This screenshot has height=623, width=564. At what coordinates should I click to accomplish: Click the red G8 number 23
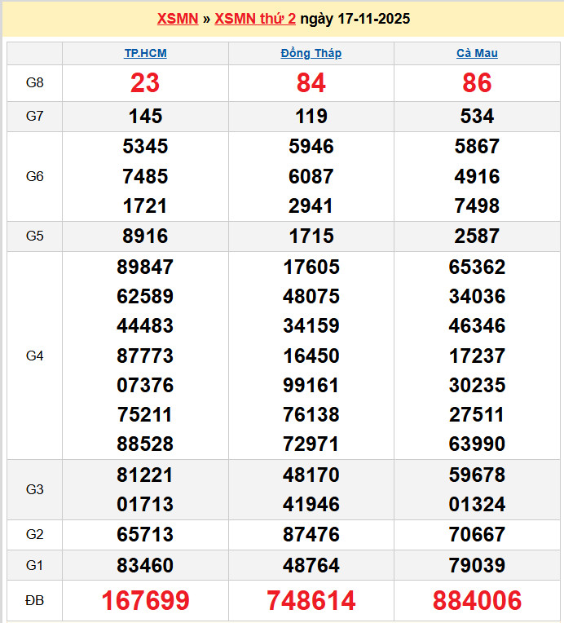[145, 83]
